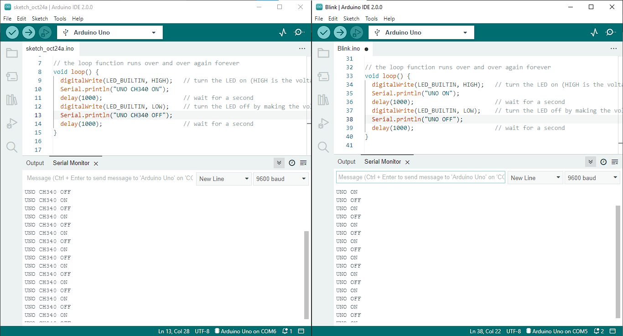Open board selector dropdown in Blink window
Viewport: 623px width, 336px height.
[421, 32]
